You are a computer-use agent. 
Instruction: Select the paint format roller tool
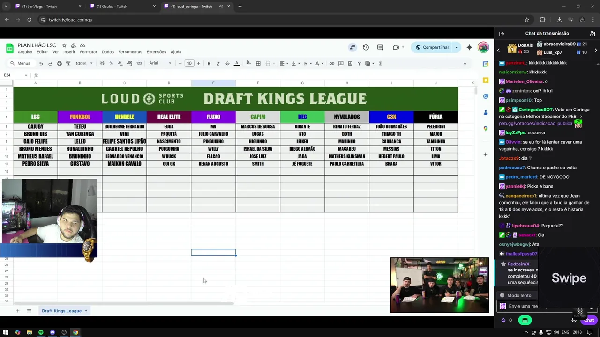(x=68, y=63)
